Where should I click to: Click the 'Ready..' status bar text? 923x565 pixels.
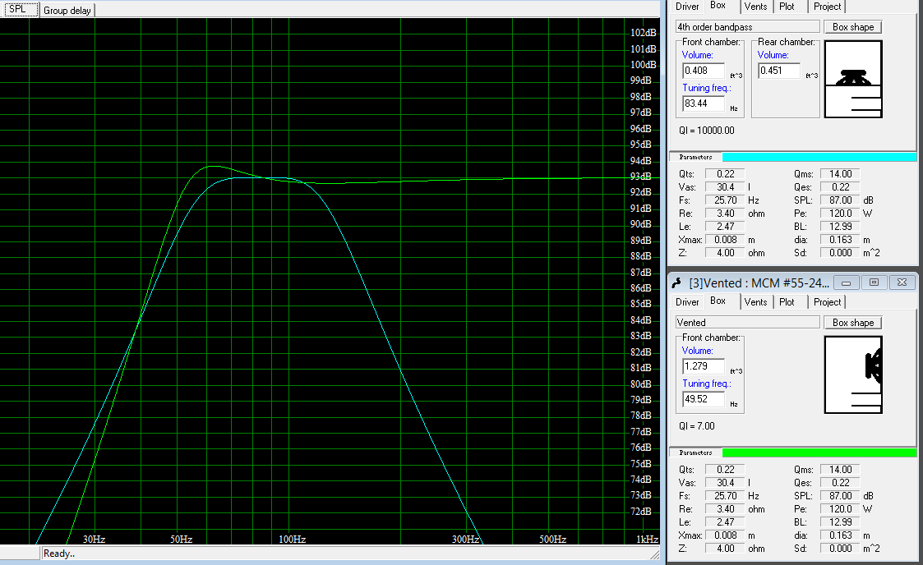(59, 554)
